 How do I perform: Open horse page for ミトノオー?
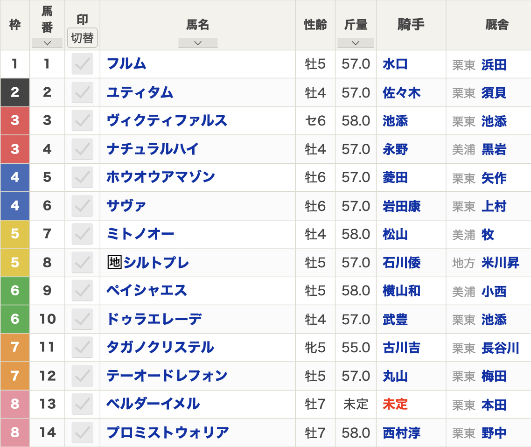[x=140, y=234]
